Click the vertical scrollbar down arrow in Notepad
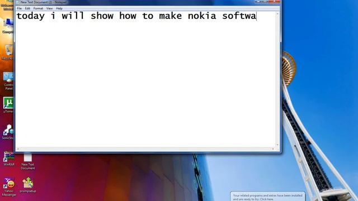This screenshot has height=201, width=358. coord(277,145)
